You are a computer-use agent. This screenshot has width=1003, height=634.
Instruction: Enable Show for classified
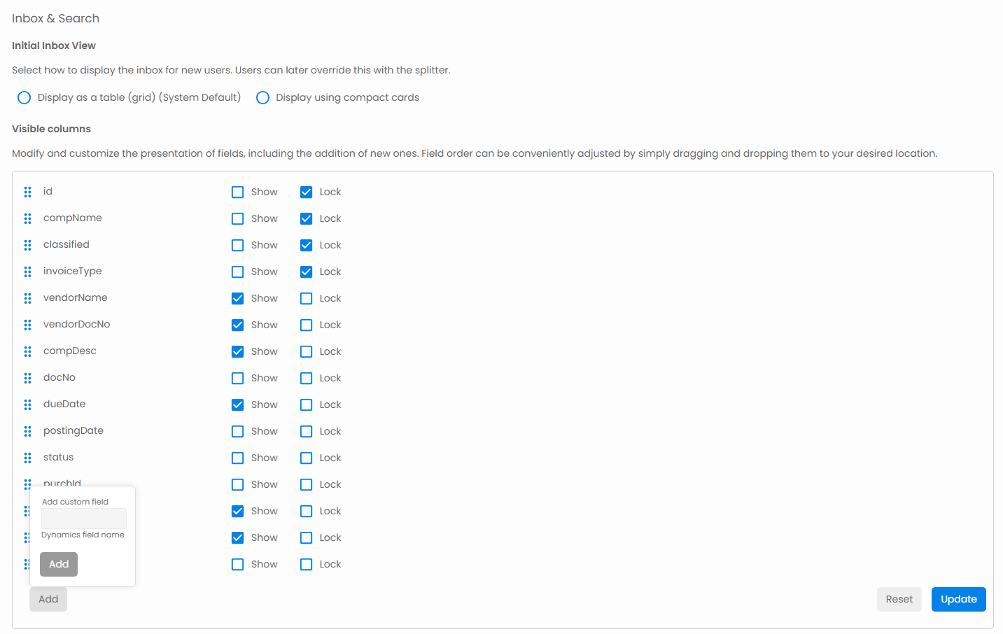click(x=238, y=245)
